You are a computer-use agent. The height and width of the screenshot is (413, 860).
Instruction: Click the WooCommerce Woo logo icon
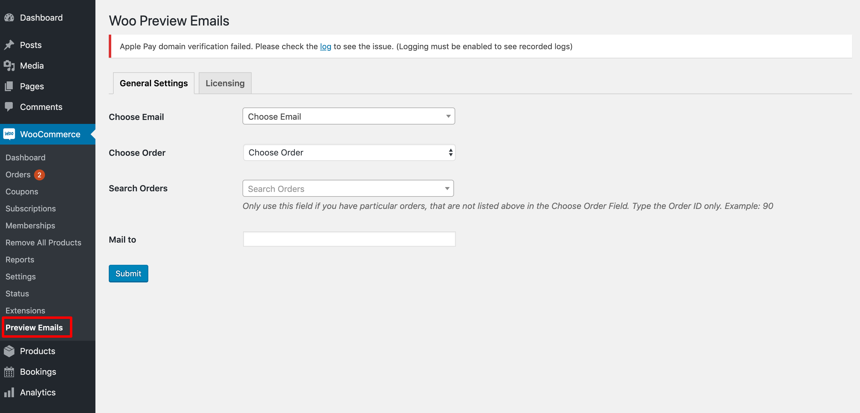pos(9,134)
